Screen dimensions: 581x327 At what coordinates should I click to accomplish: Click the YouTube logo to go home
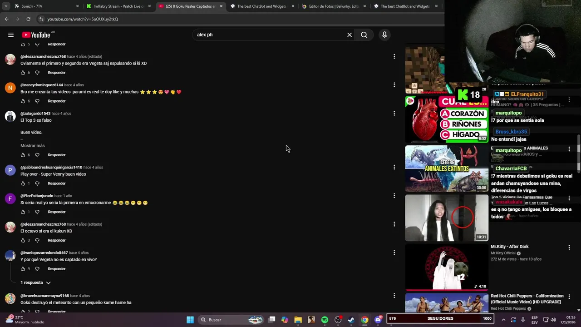36,35
